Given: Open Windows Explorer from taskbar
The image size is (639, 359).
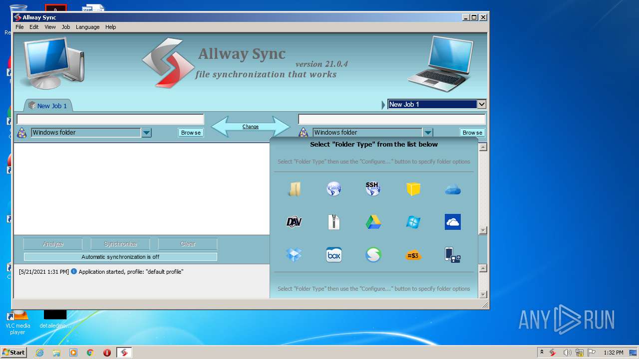Looking at the screenshot, I should coord(56,353).
